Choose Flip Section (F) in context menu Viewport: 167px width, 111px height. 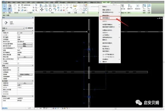(110, 16)
